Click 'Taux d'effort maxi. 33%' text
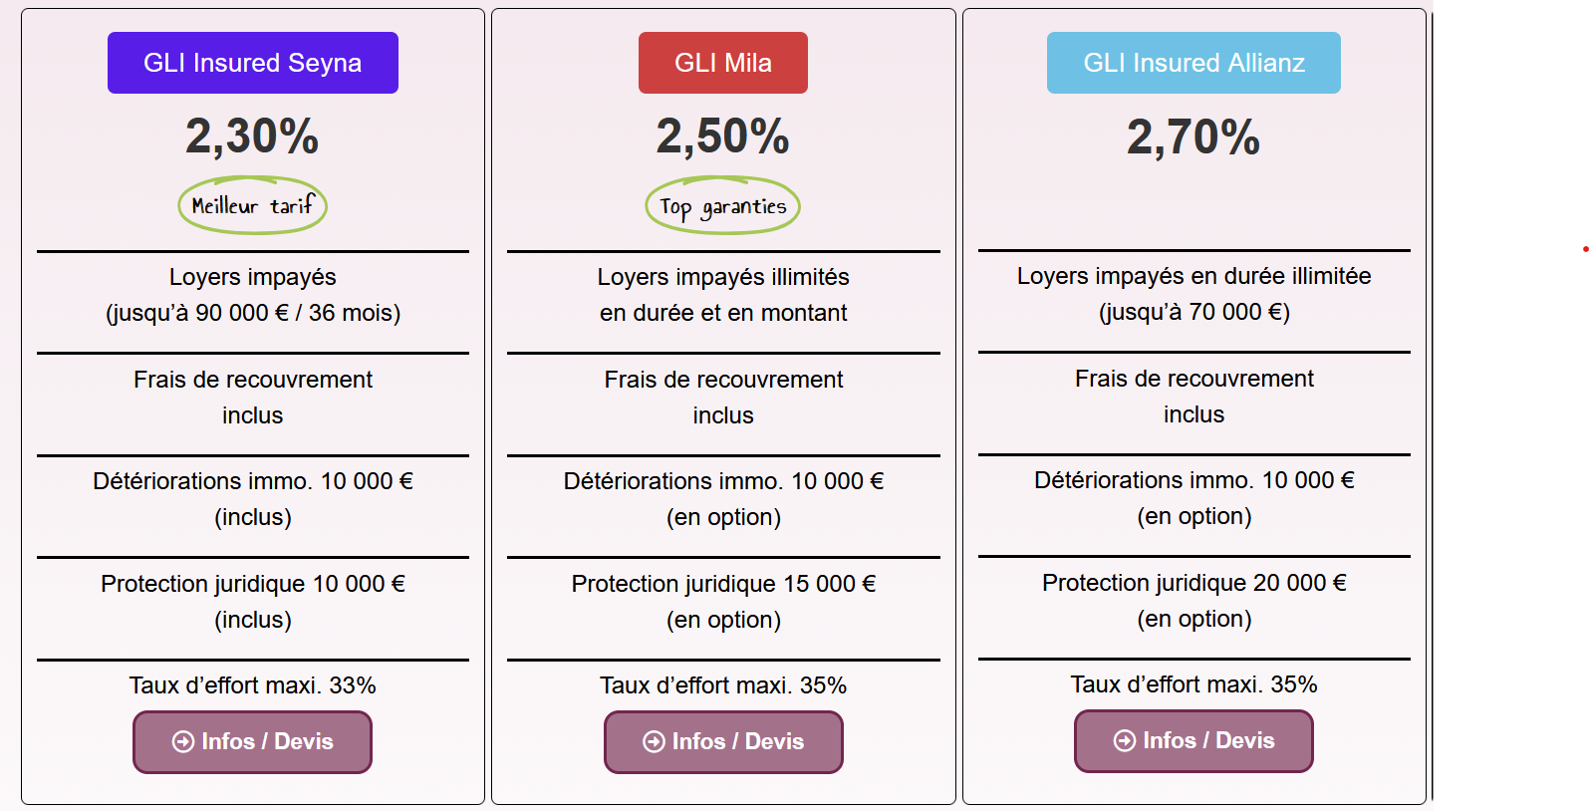 [253, 685]
